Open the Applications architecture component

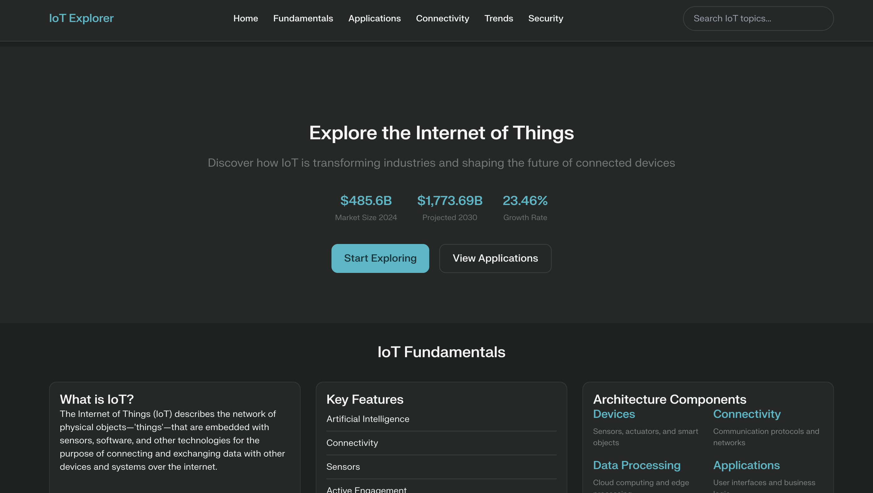[x=747, y=465]
